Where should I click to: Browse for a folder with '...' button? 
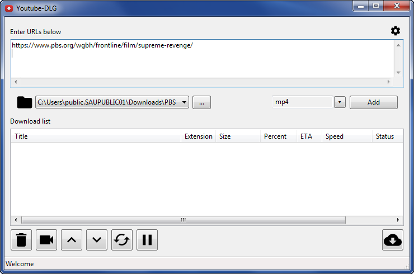click(202, 102)
